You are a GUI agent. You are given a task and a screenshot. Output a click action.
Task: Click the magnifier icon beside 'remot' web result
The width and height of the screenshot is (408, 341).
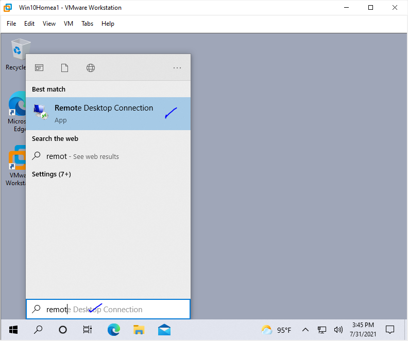pos(36,156)
